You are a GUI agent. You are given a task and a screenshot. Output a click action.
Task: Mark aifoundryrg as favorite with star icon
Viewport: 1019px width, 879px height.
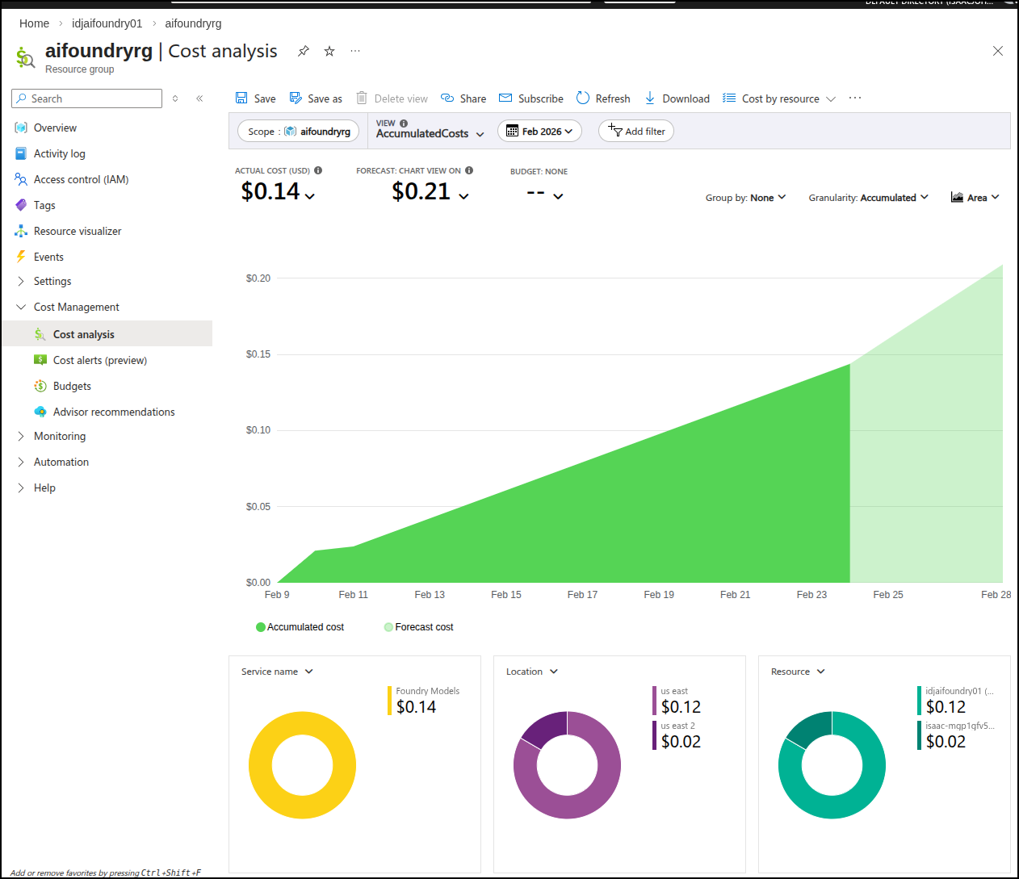(x=329, y=51)
